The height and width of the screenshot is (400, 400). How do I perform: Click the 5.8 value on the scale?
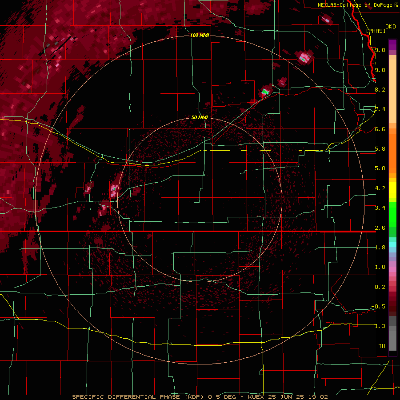[x=380, y=149]
